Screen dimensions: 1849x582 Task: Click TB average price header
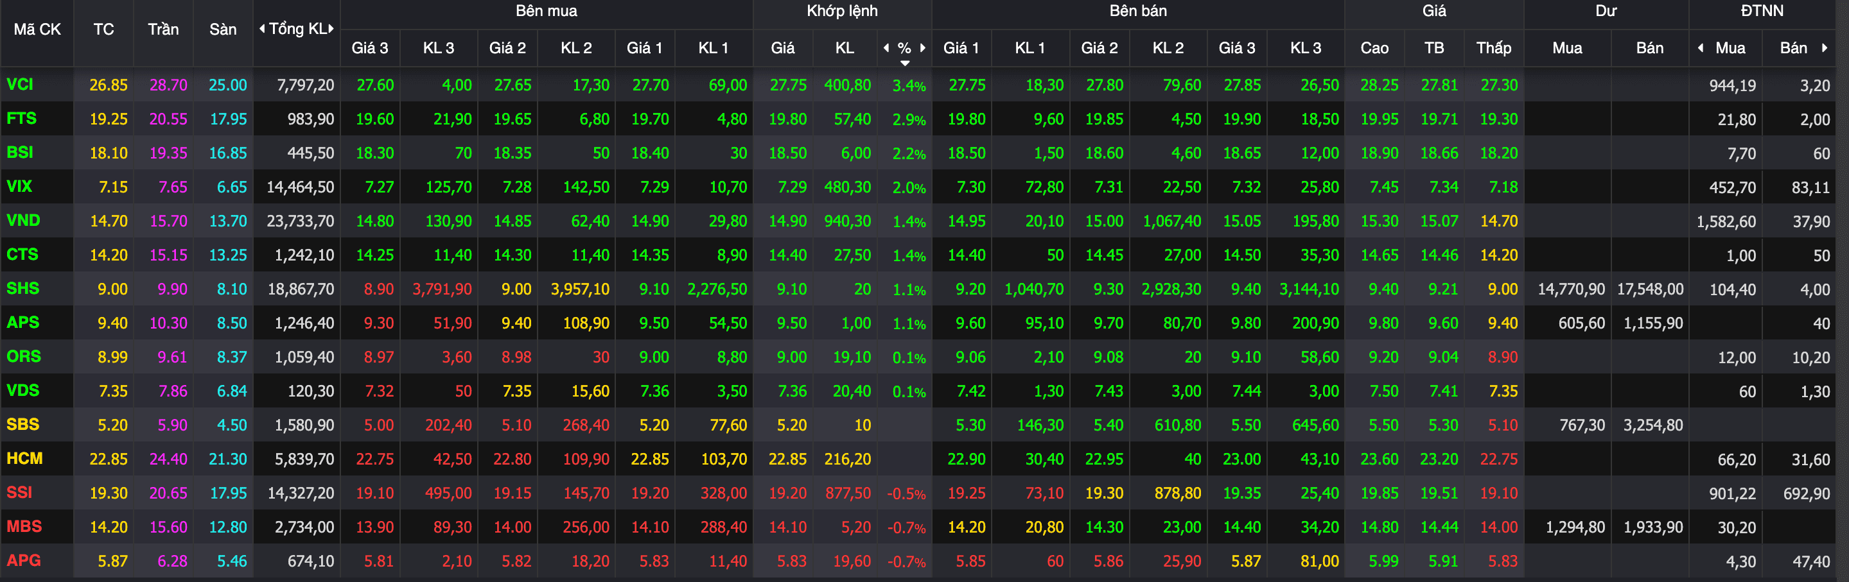1434,48
